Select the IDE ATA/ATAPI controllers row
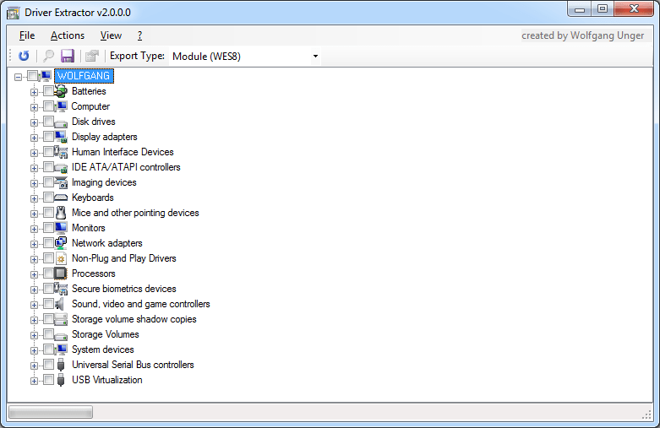This screenshot has width=660, height=428. pos(126,167)
